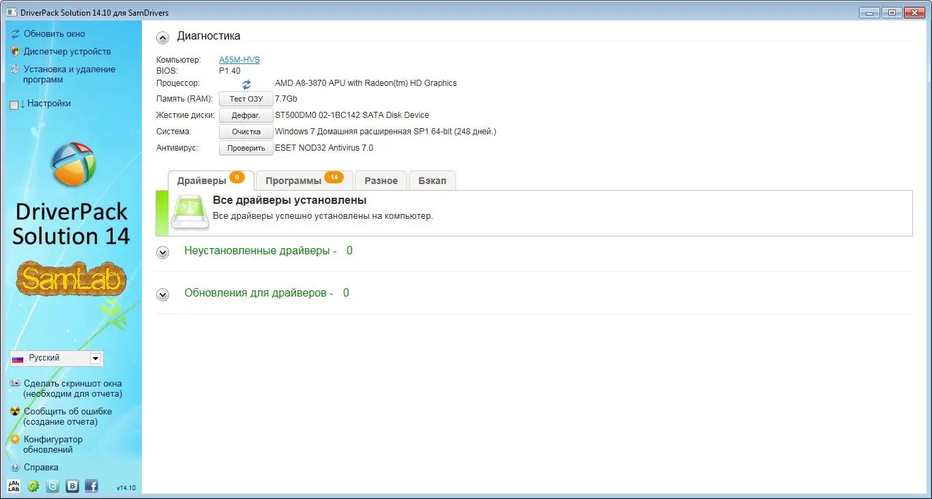The image size is (932, 499).
Task: Click the ST500DM0 02-1BC142 SATA Disk Device text
Action: pos(352,115)
